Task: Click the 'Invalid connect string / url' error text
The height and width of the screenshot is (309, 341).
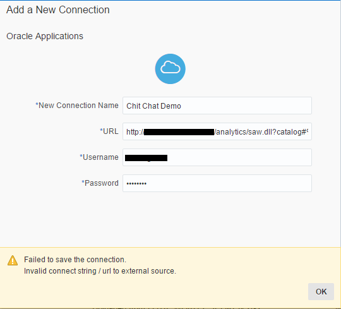Action: click(100, 271)
